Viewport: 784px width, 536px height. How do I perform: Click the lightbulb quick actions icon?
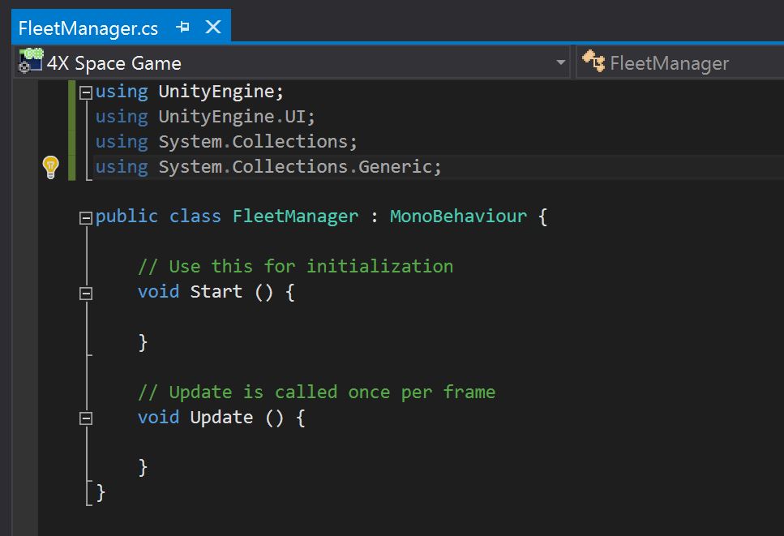50,167
